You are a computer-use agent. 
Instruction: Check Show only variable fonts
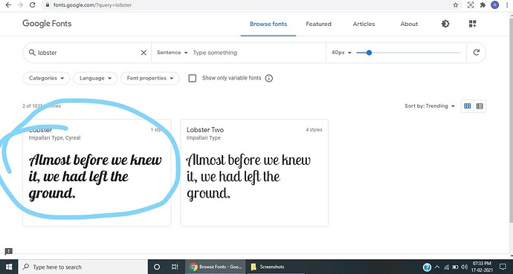click(x=193, y=79)
